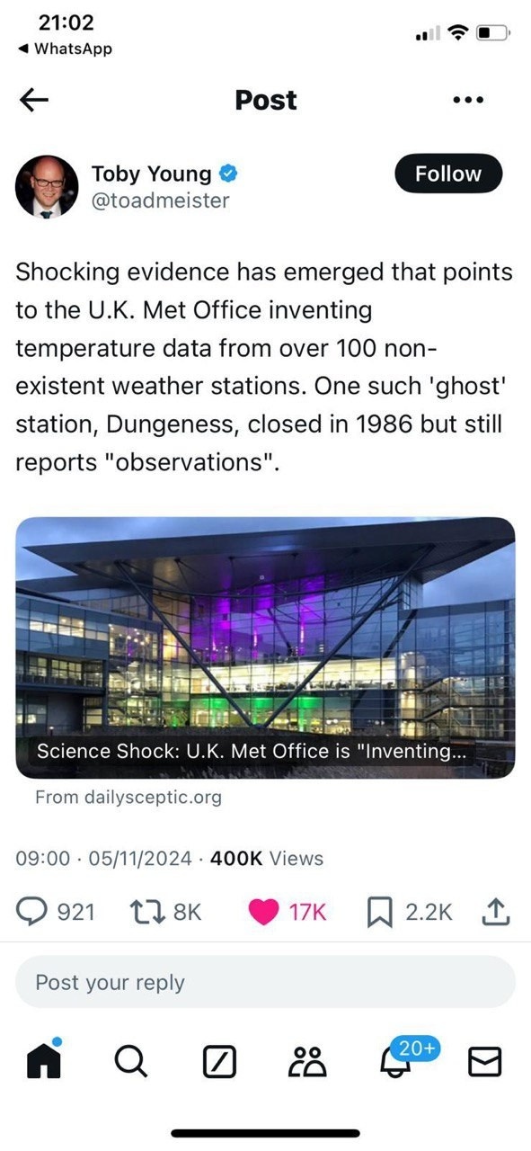Open the three-dots post options menu
Viewport: 531px width, 1151px height.
click(468, 100)
